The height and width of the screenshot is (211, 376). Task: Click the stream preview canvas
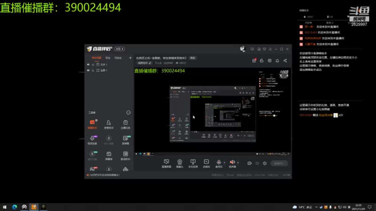[212, 112]
